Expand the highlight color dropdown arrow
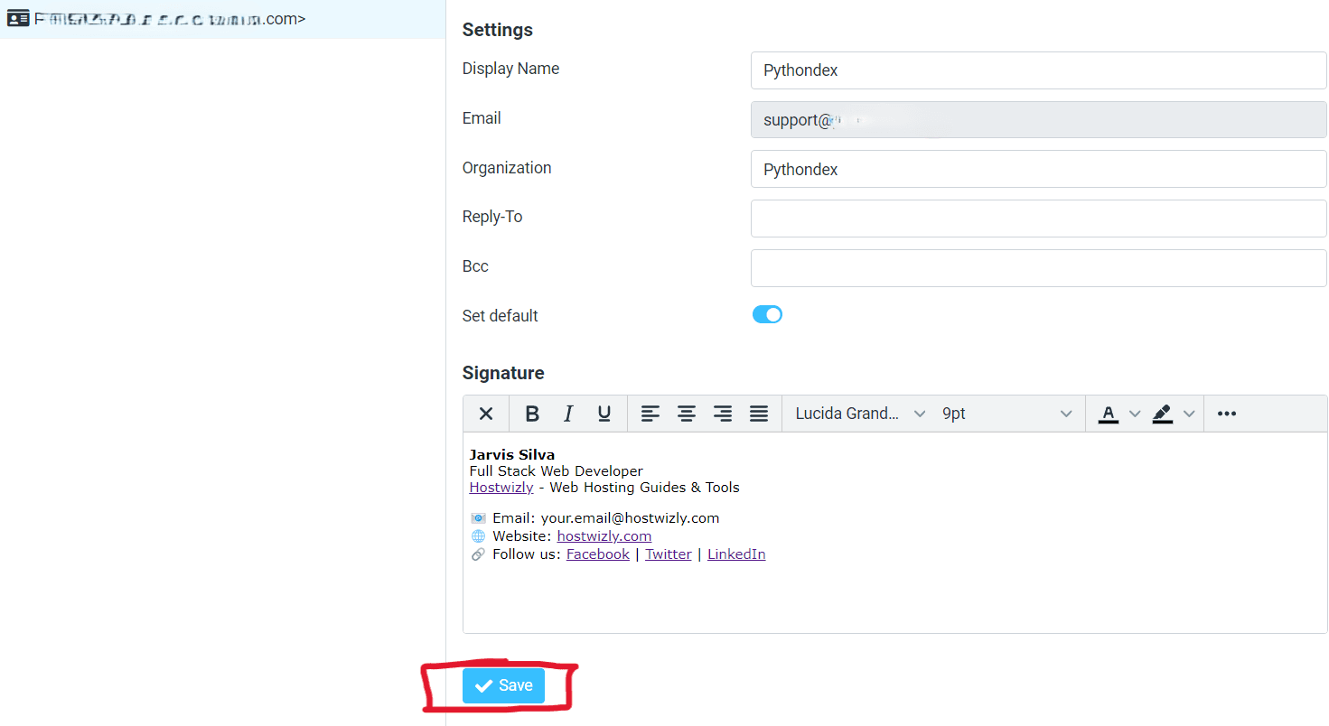This screenshot has height=726, width=1329. [x=1189, y=413]
